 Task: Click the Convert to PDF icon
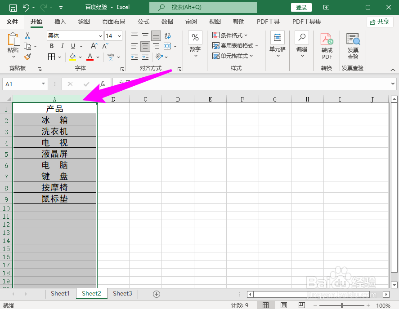pos(327,40)
